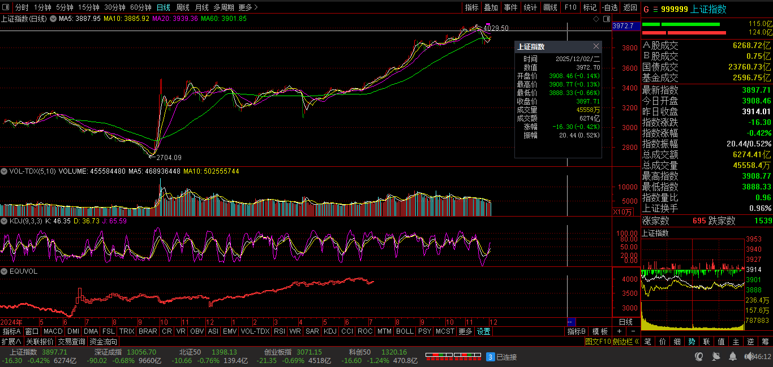Select the 联 linked tab
This screenshot has height=367, width=773.
706,342
